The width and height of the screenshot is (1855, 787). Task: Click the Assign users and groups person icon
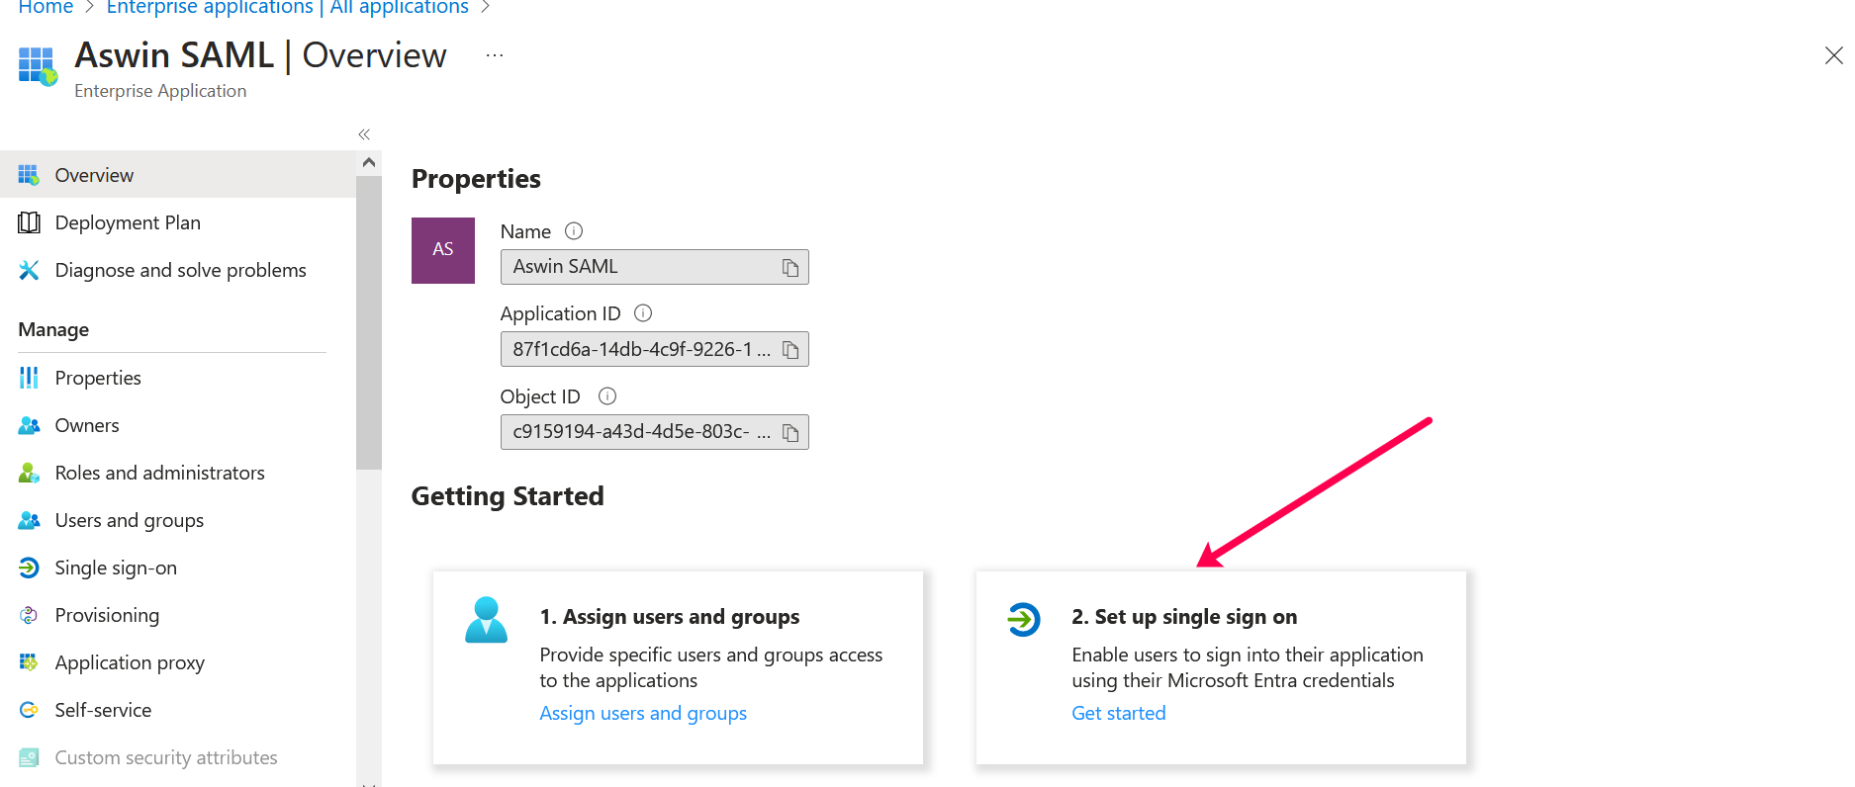tap(486, 620)
